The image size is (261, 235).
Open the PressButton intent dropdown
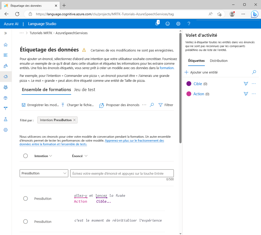click(x=44, y=173)
